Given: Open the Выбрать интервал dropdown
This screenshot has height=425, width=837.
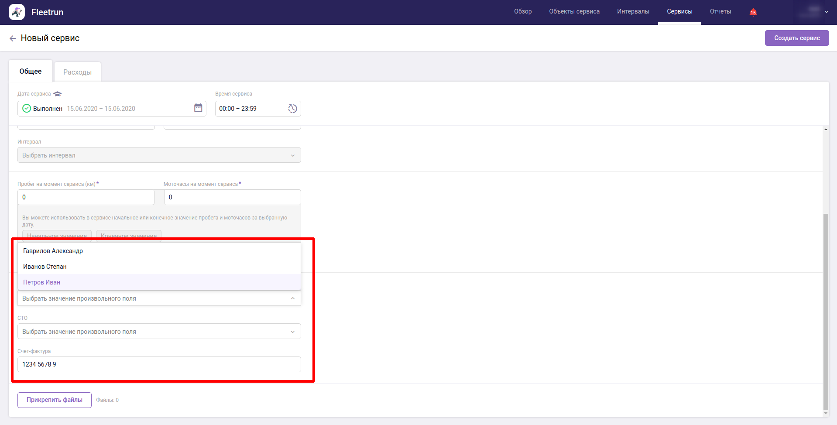Looking at the screenshot, I should [x=159, y=155].
